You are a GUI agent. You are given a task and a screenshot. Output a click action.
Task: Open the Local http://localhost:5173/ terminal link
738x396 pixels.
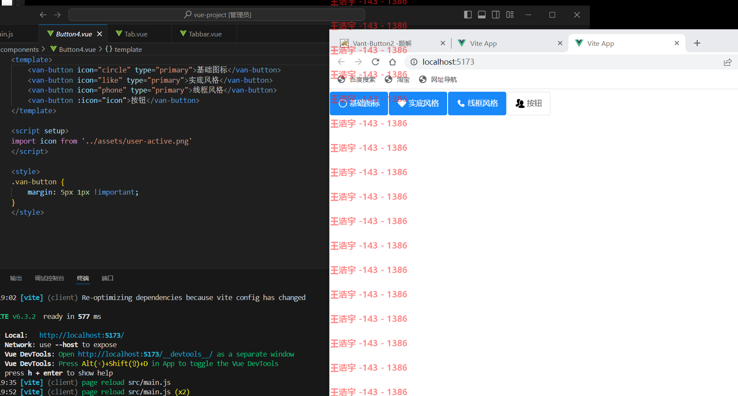[81, 335]
